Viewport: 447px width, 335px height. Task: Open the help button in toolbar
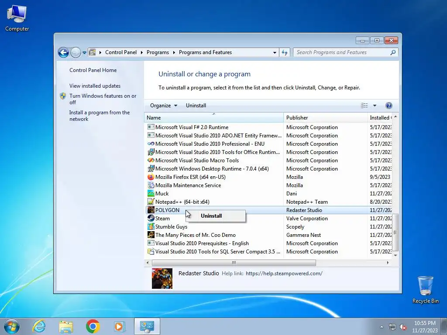pos(389,106)
